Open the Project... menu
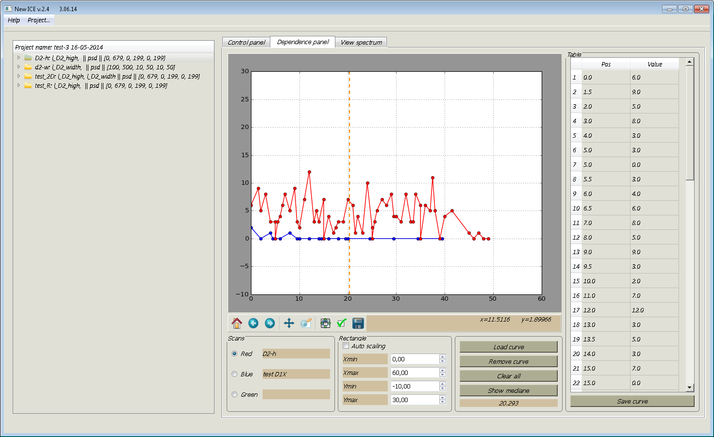The image size is (714, 437). (39, 20)
